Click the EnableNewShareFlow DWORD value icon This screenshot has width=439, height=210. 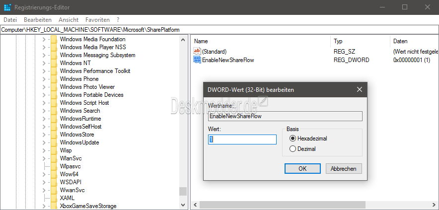197,60
